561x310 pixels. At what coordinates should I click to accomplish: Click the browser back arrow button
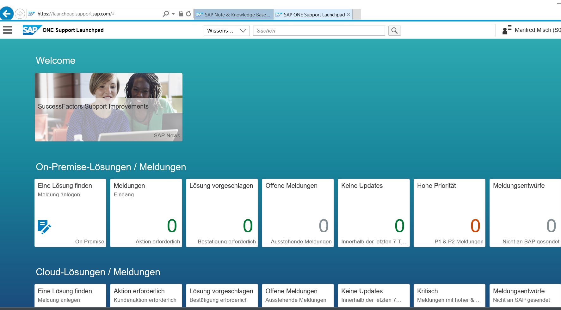pos(7,14)
